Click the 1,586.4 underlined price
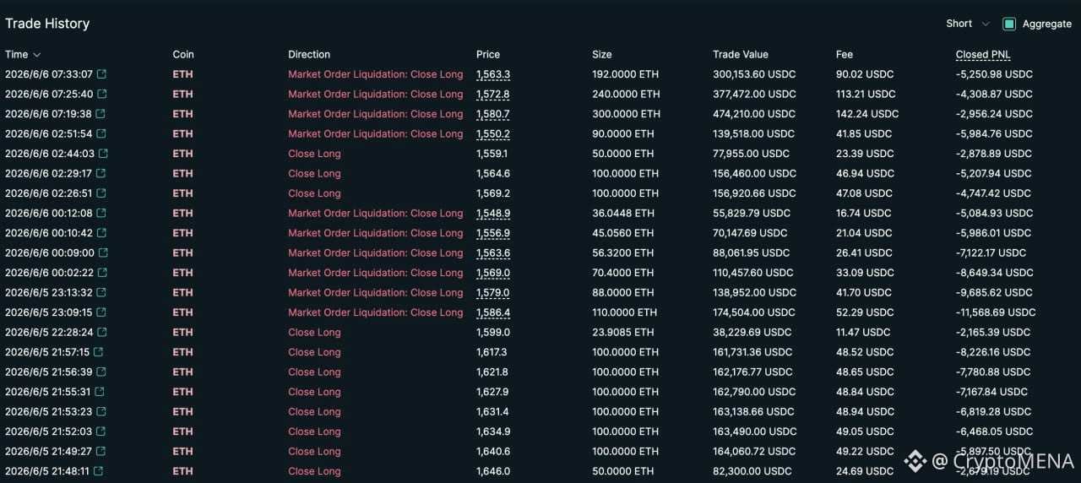1081x483 pixels. coord(493,312)
